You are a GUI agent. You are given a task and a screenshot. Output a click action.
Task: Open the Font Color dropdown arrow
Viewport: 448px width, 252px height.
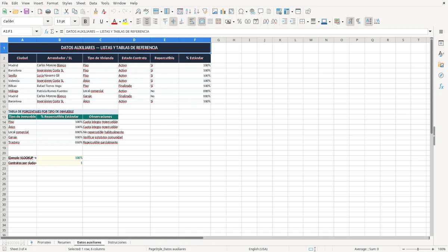click(x=120, y=22)
